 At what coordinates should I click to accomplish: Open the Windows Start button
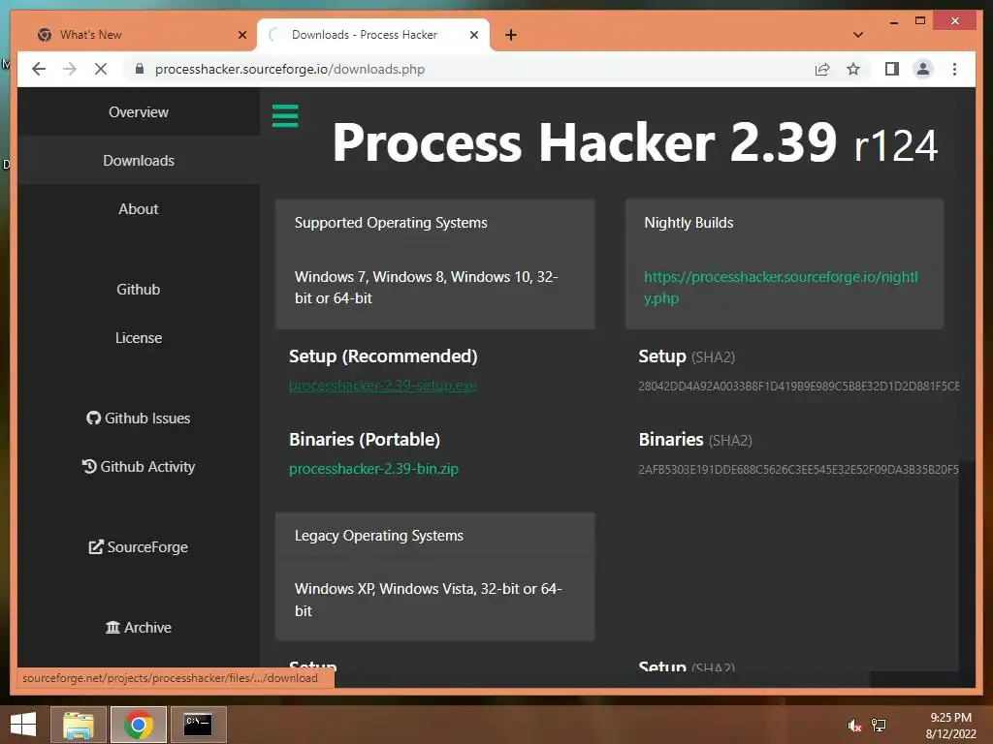coord(23,725)
